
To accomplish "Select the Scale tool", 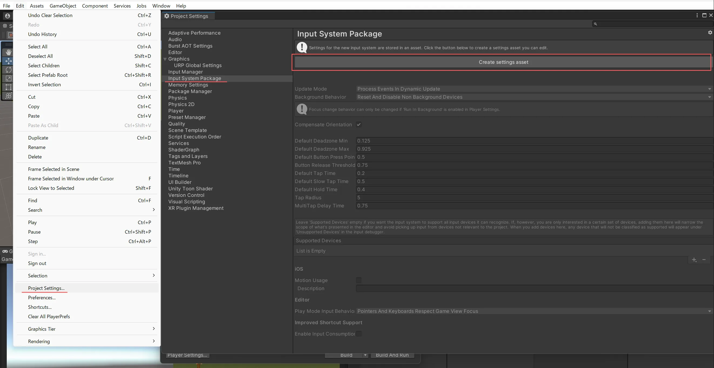I will (x=8, y=78).
